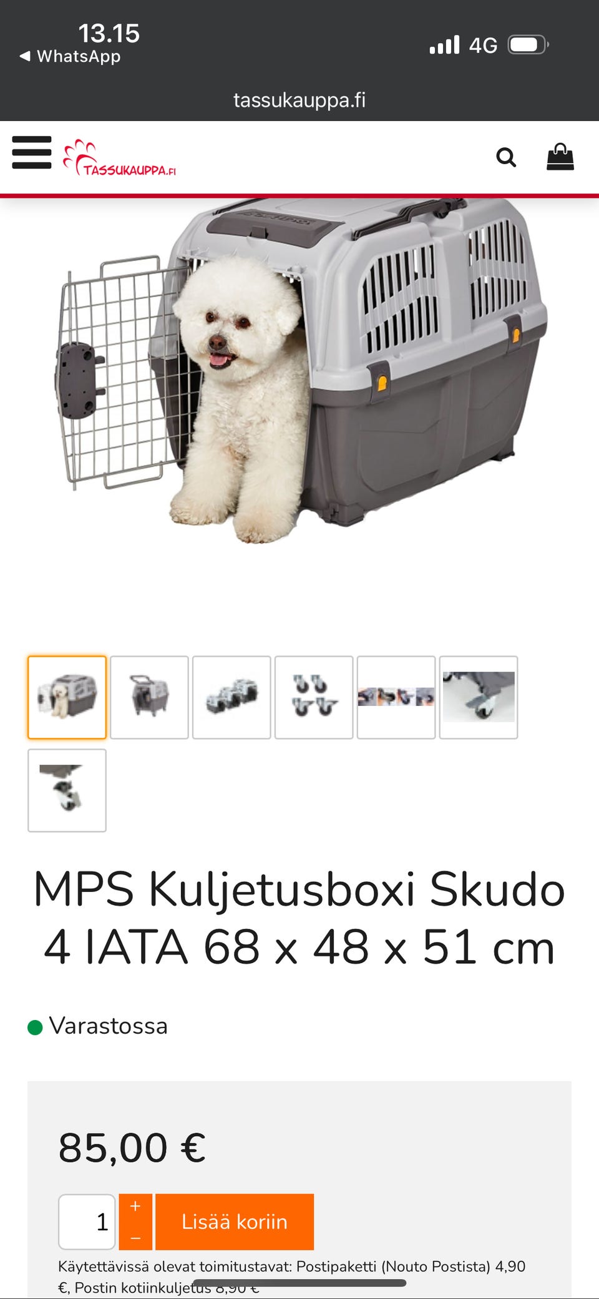Select second thumbnail showing crate on wheels
Screen dimensions: 599x1299
pyautogui.click(x=149, y=697)
